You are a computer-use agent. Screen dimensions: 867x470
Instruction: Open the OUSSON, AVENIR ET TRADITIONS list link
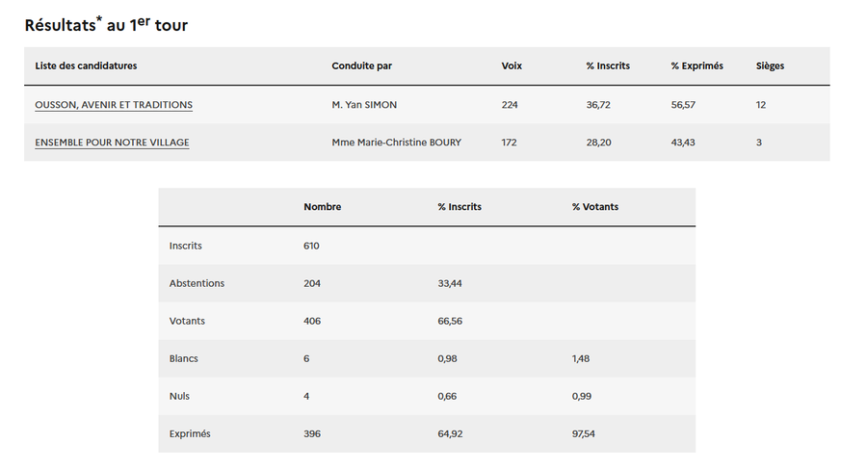114,105
